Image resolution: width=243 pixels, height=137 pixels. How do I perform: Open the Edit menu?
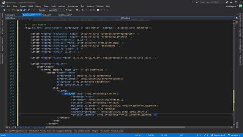[9, 6]
